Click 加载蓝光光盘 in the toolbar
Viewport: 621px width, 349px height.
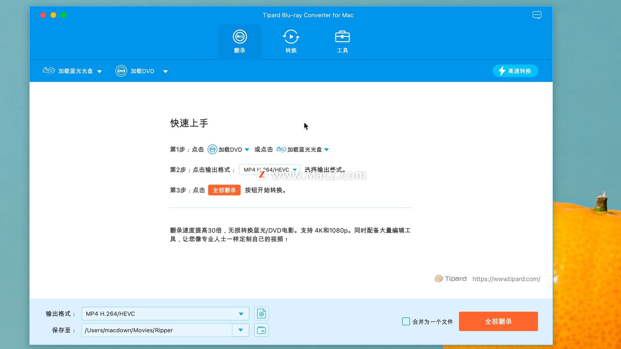coord(68,71)
